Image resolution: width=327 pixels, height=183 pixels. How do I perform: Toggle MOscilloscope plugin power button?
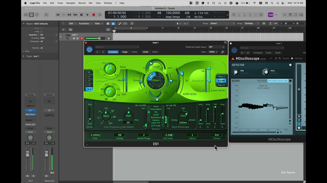(234, 50)
